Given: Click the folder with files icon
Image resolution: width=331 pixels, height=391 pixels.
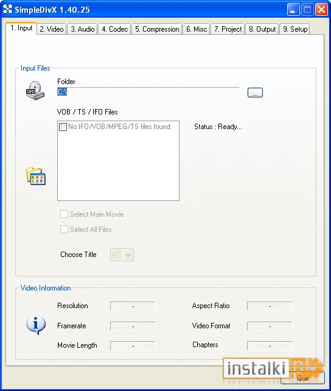Looking at the screenshot, I should tap(36, 176).
